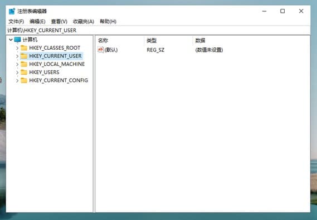317x220 pixels.
Task: Open the 帮助(H) menu
Action: pyautogui.click(x=108, y=21)
